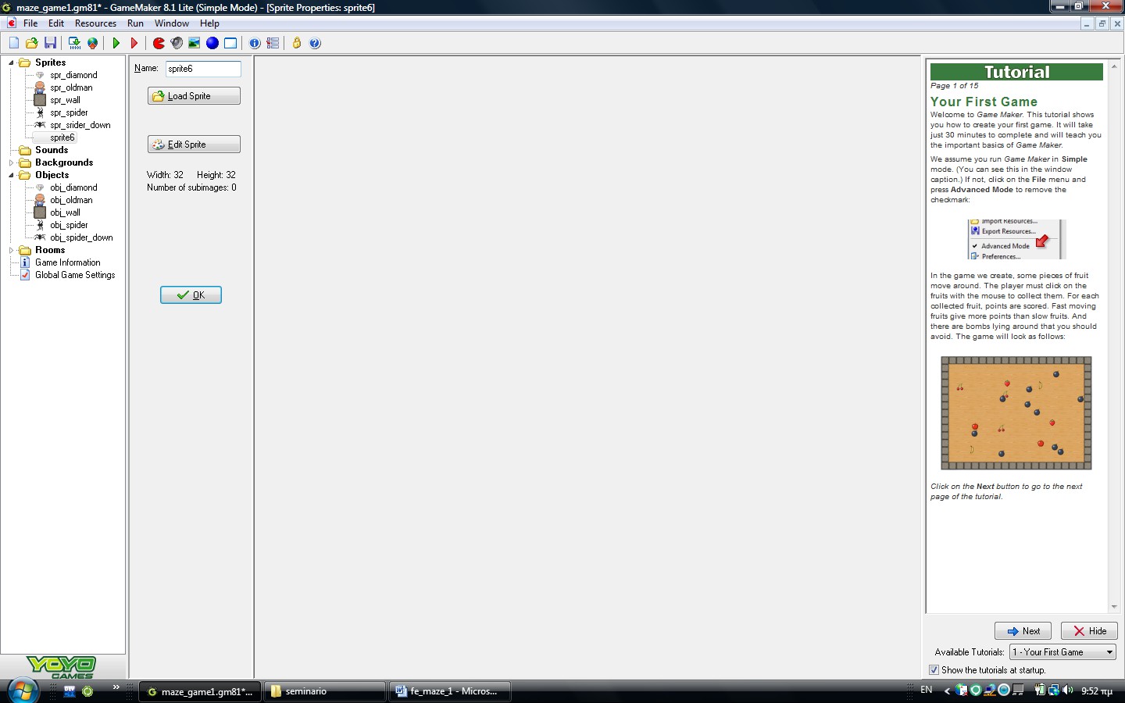Click the EN language indicator
The width and height of the screenshot is (1125, 703).
pyautogui.click(x=927, y=690)
